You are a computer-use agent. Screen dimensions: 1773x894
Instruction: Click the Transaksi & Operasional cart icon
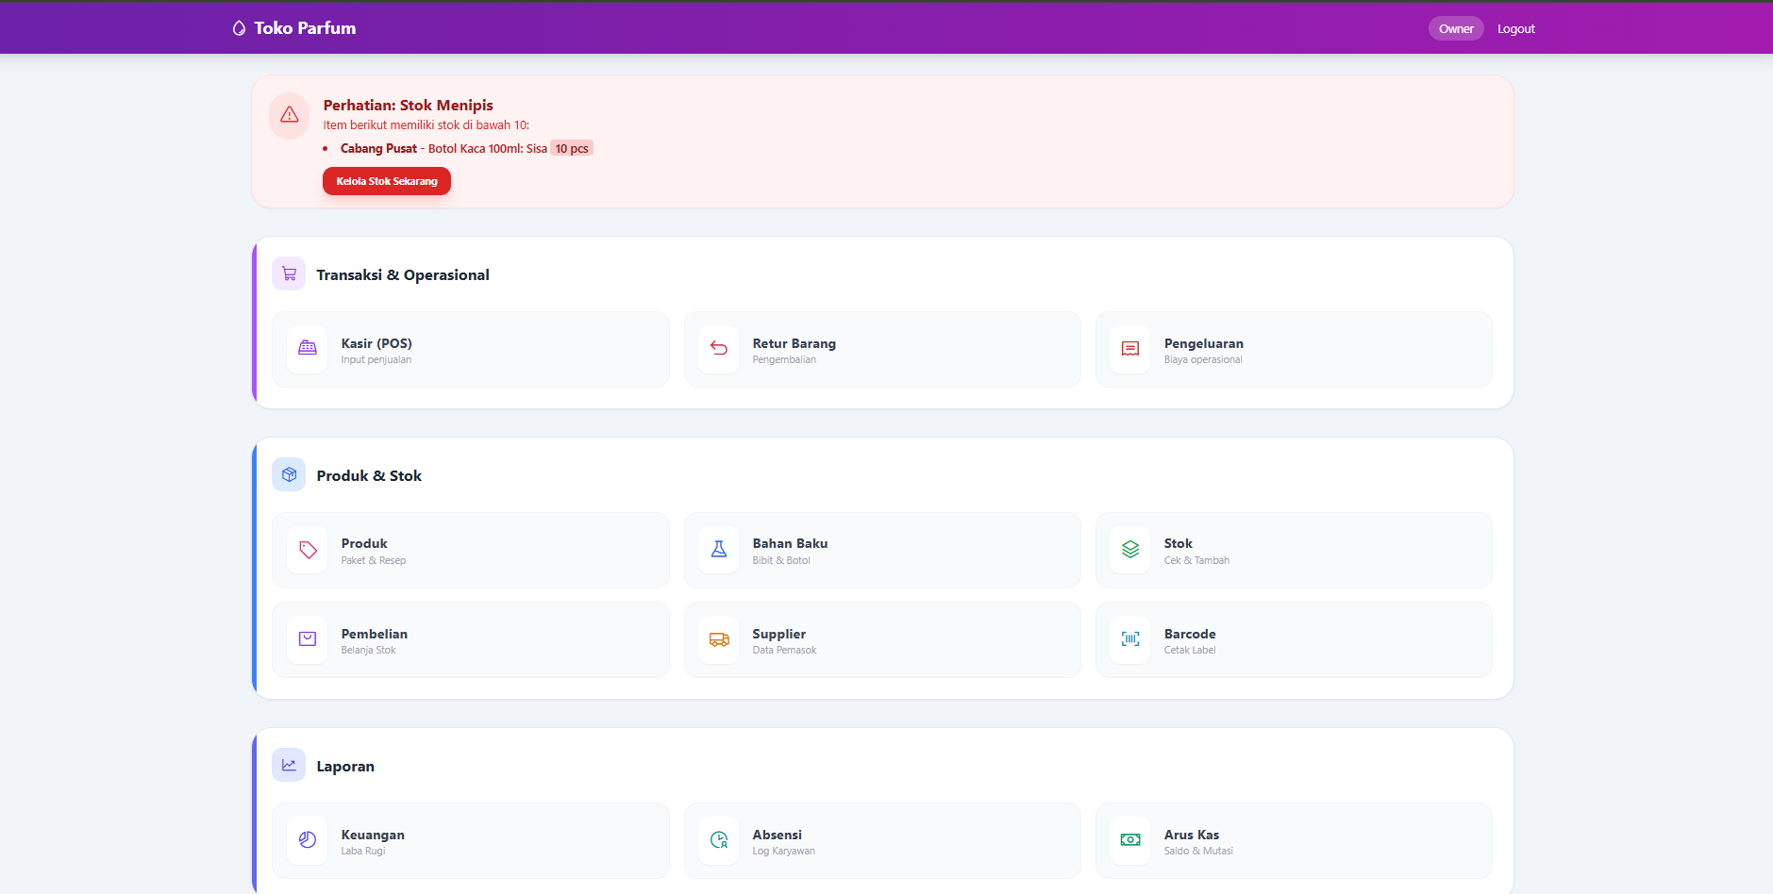(x=289, y=274)
